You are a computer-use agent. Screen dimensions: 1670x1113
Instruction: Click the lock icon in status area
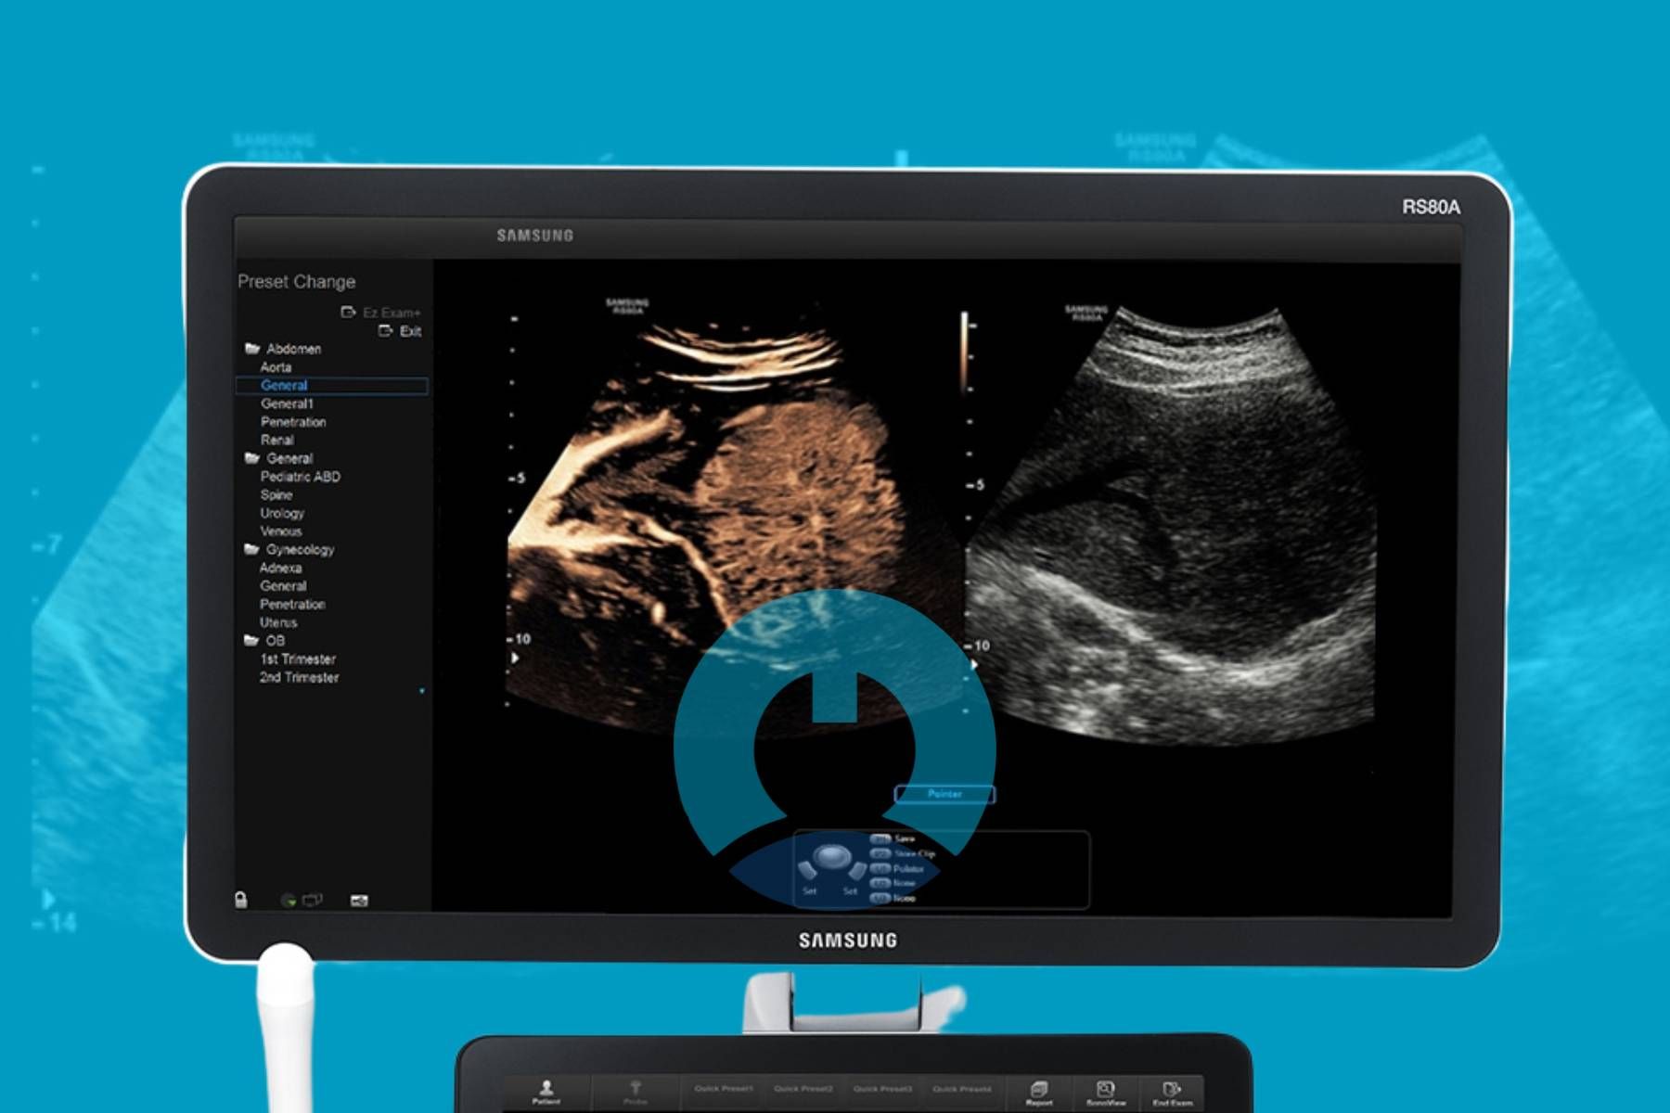point(241,899)
